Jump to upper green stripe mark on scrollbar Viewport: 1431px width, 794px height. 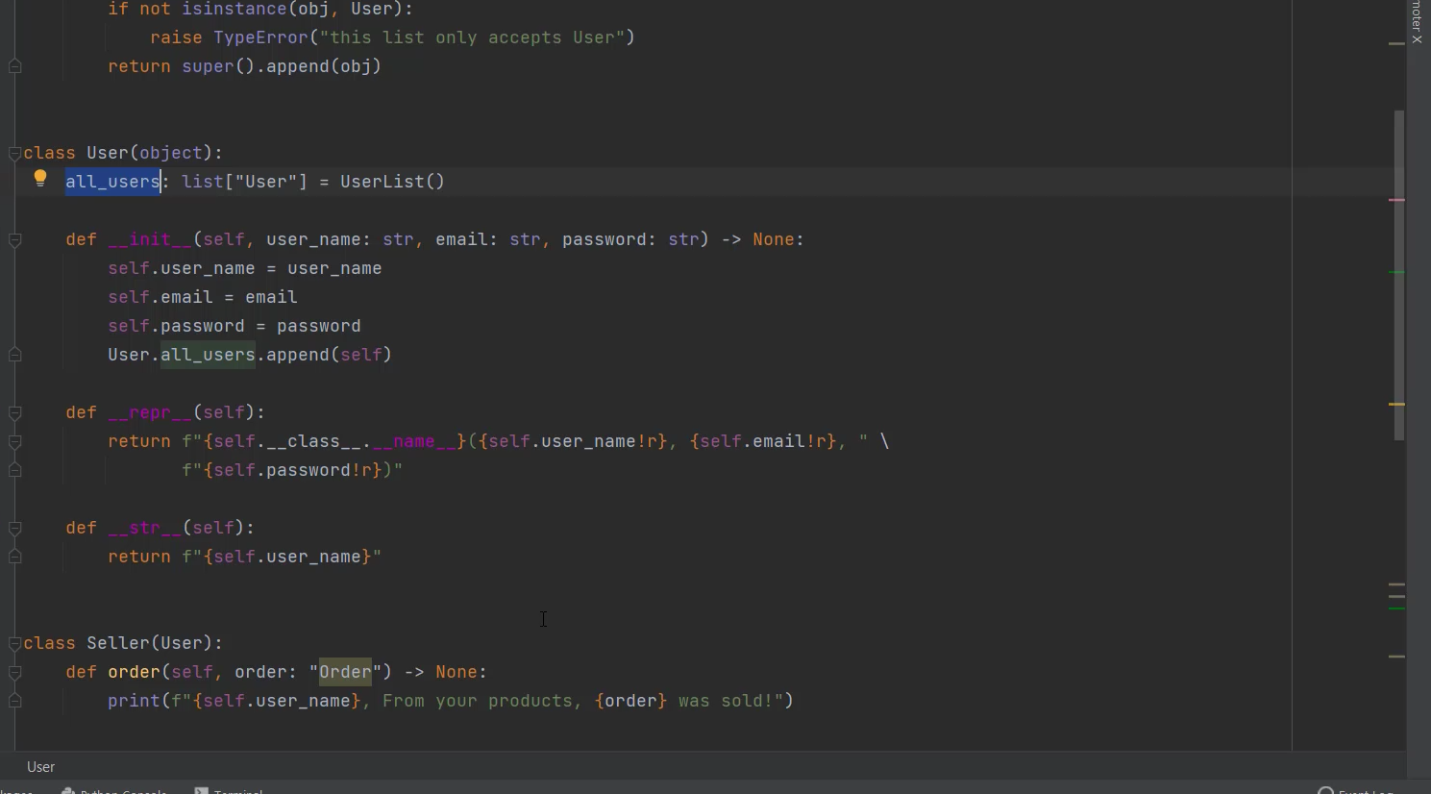point(1396,273)
